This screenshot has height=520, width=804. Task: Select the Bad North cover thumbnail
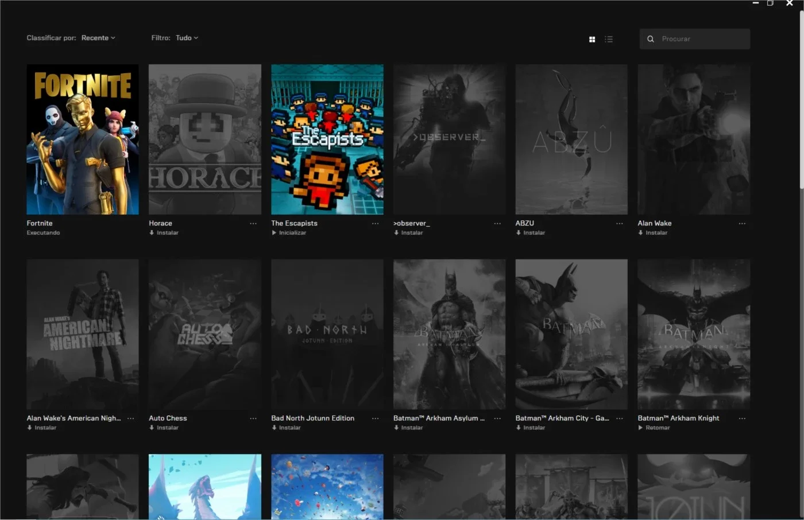click(x=327, y=335)
